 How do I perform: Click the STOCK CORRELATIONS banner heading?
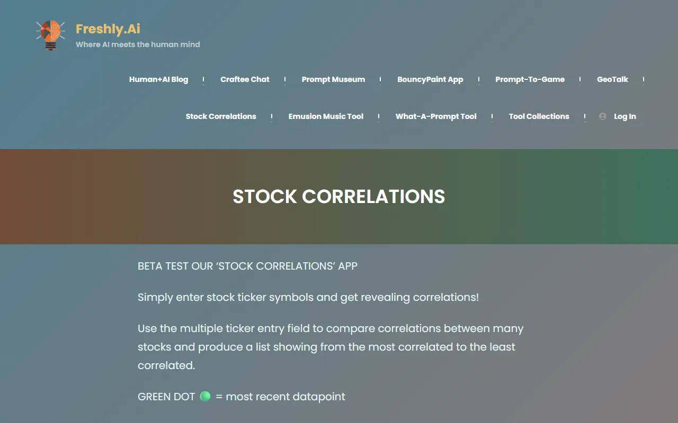[x=339, y=197]
